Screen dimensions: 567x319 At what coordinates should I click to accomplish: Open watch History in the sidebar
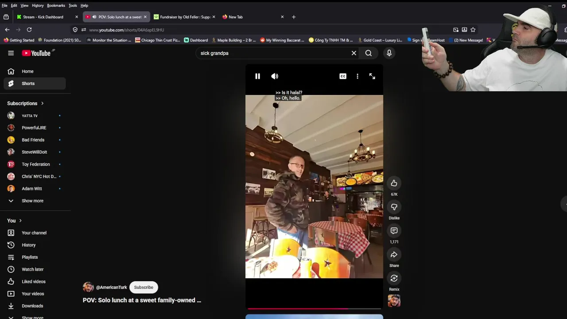click(x=35, y=245)
